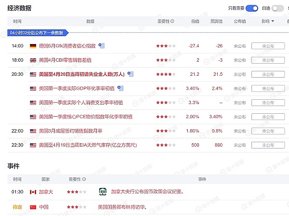Open the 影响 filter dropdown arrow
289x216 pixels.
pos(273,21)
